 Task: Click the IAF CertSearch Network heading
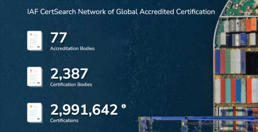coord(121,12)
